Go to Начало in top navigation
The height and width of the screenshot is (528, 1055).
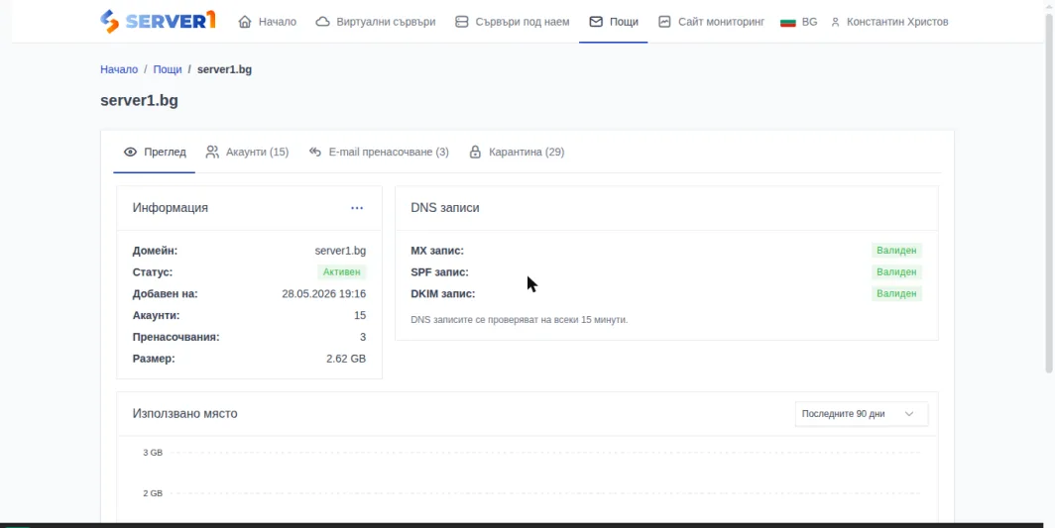coord(268,22)
